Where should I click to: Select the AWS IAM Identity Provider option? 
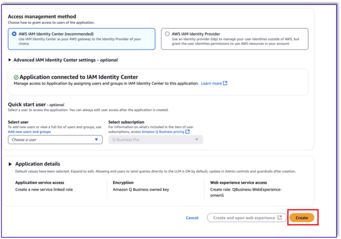click(167, 34)
